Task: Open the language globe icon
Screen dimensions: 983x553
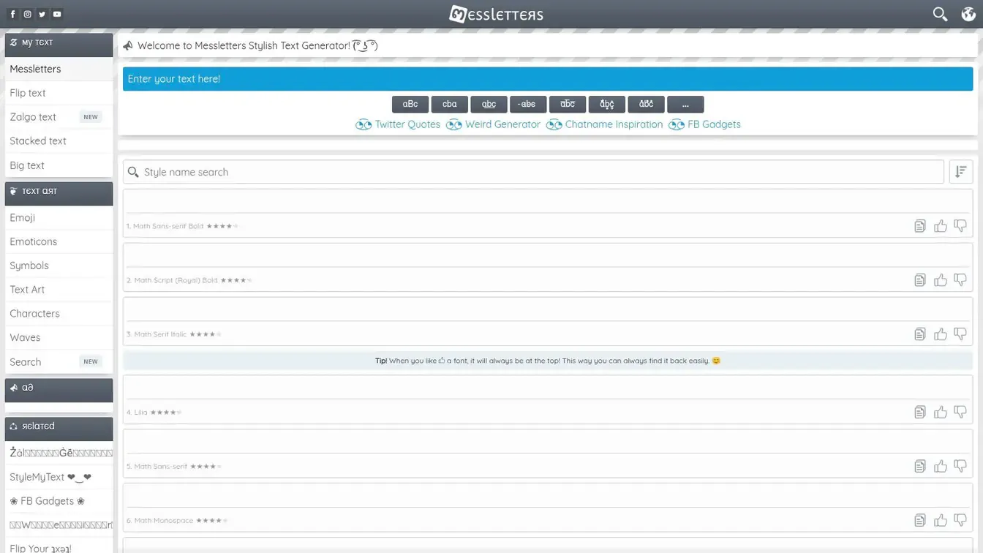Action: [x=968, y=14]
